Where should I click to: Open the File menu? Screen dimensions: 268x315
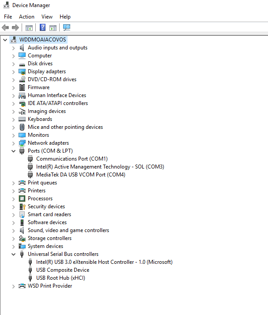click(x=8, y=17)
